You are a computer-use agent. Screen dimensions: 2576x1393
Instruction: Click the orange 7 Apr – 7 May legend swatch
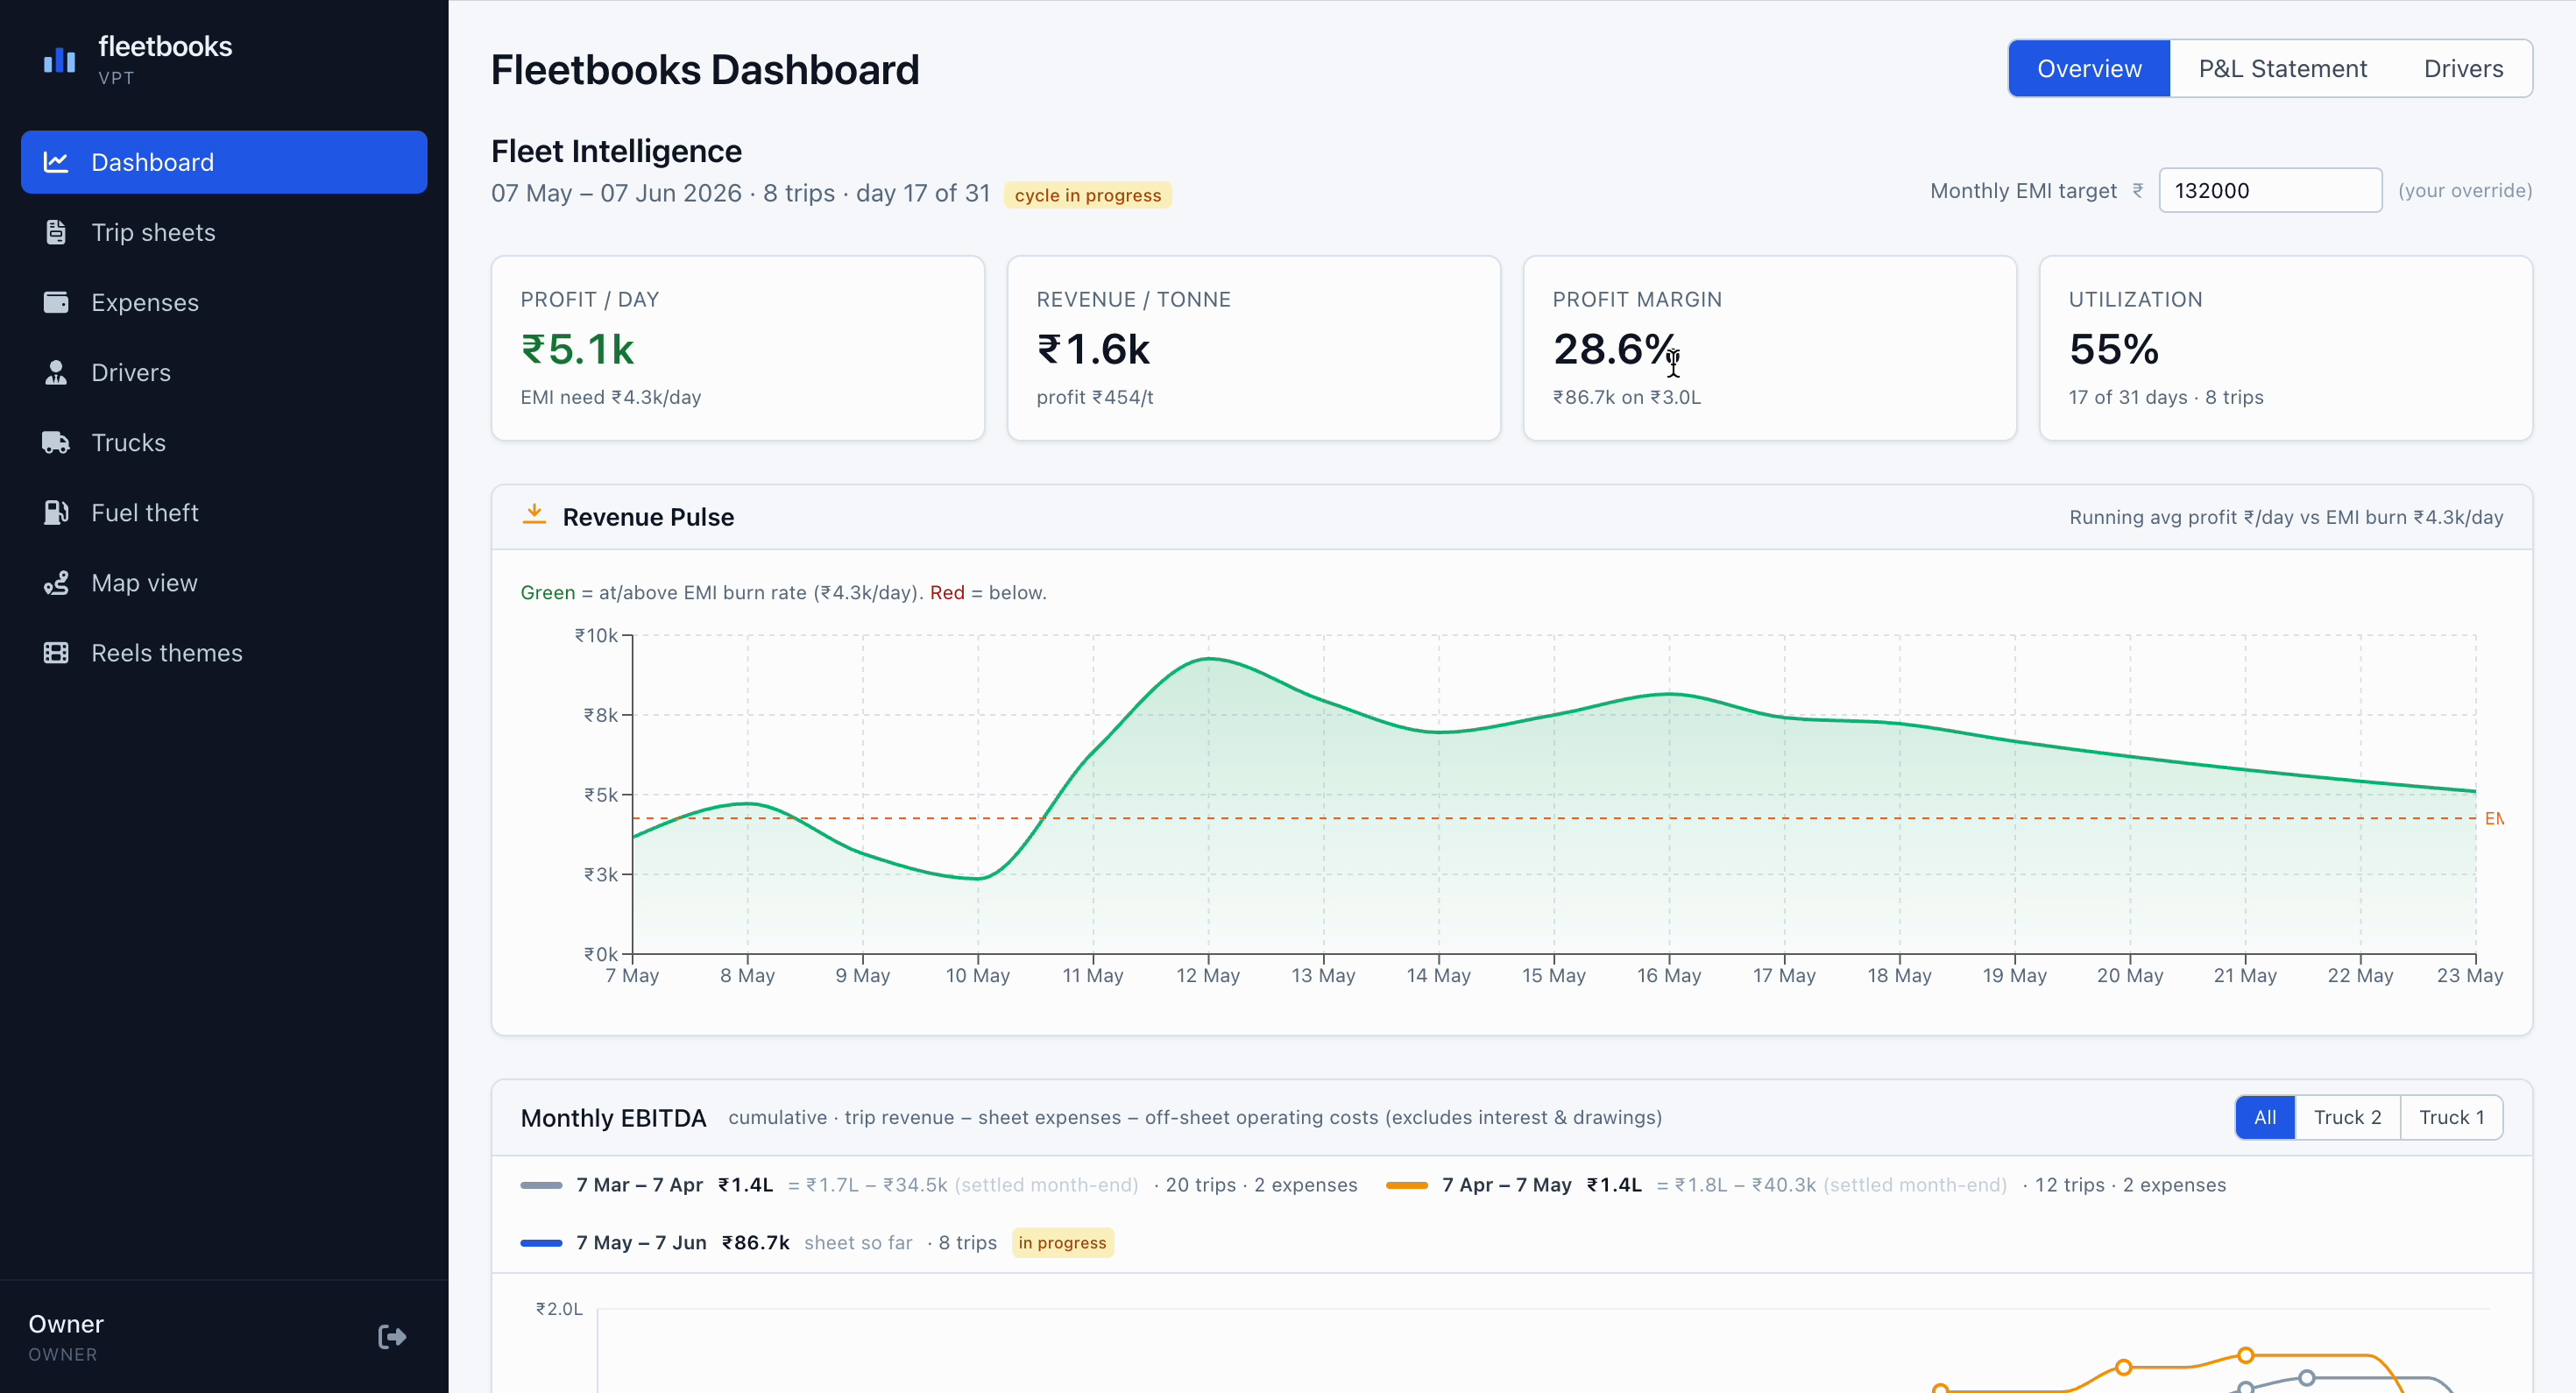1406,1185
